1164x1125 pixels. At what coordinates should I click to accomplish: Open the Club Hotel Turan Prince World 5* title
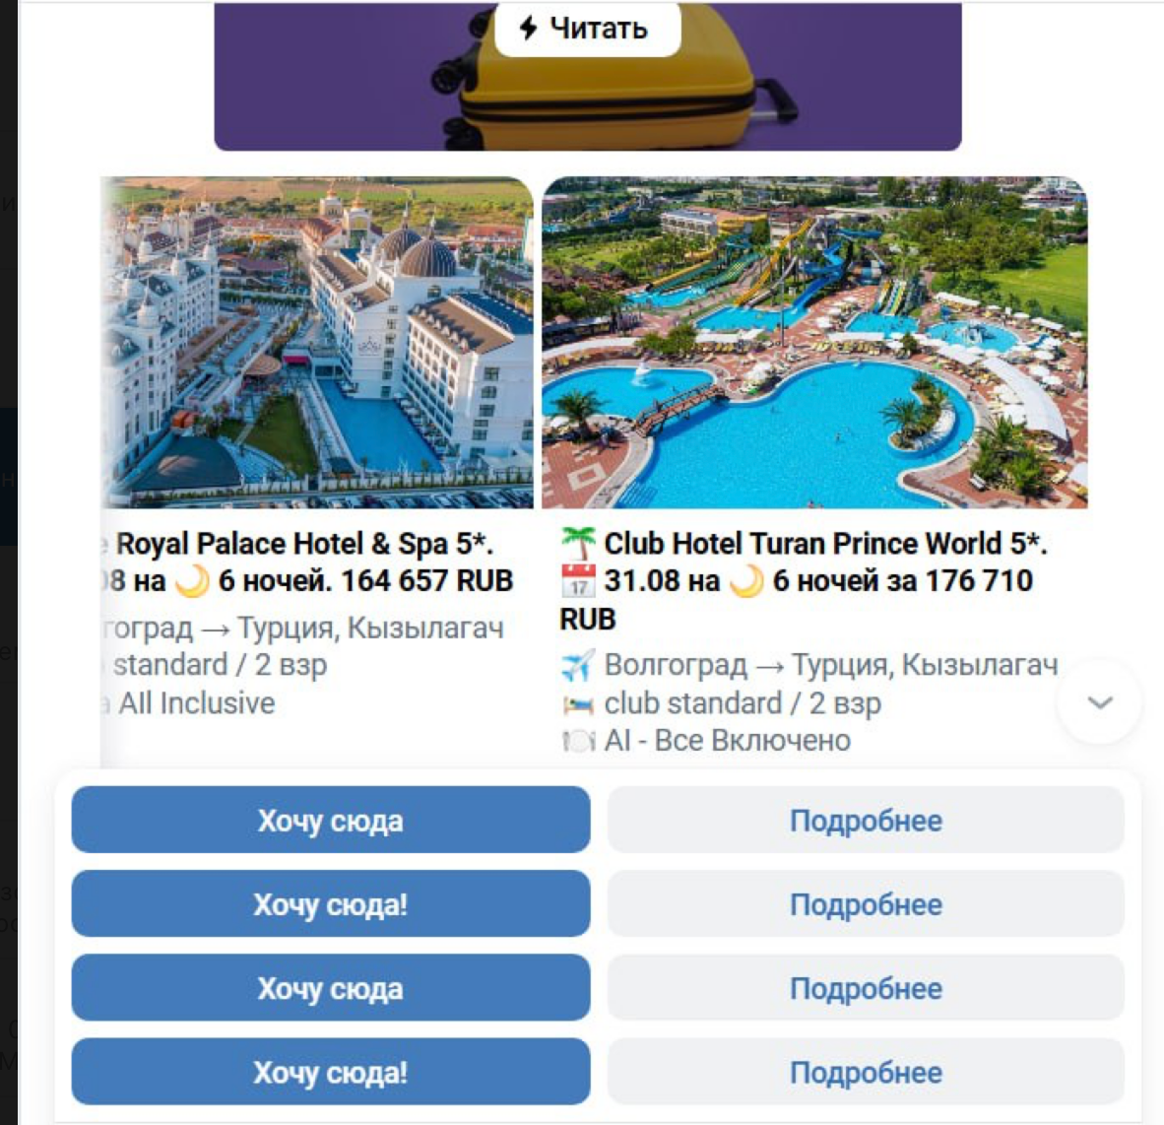pos(825,544)
